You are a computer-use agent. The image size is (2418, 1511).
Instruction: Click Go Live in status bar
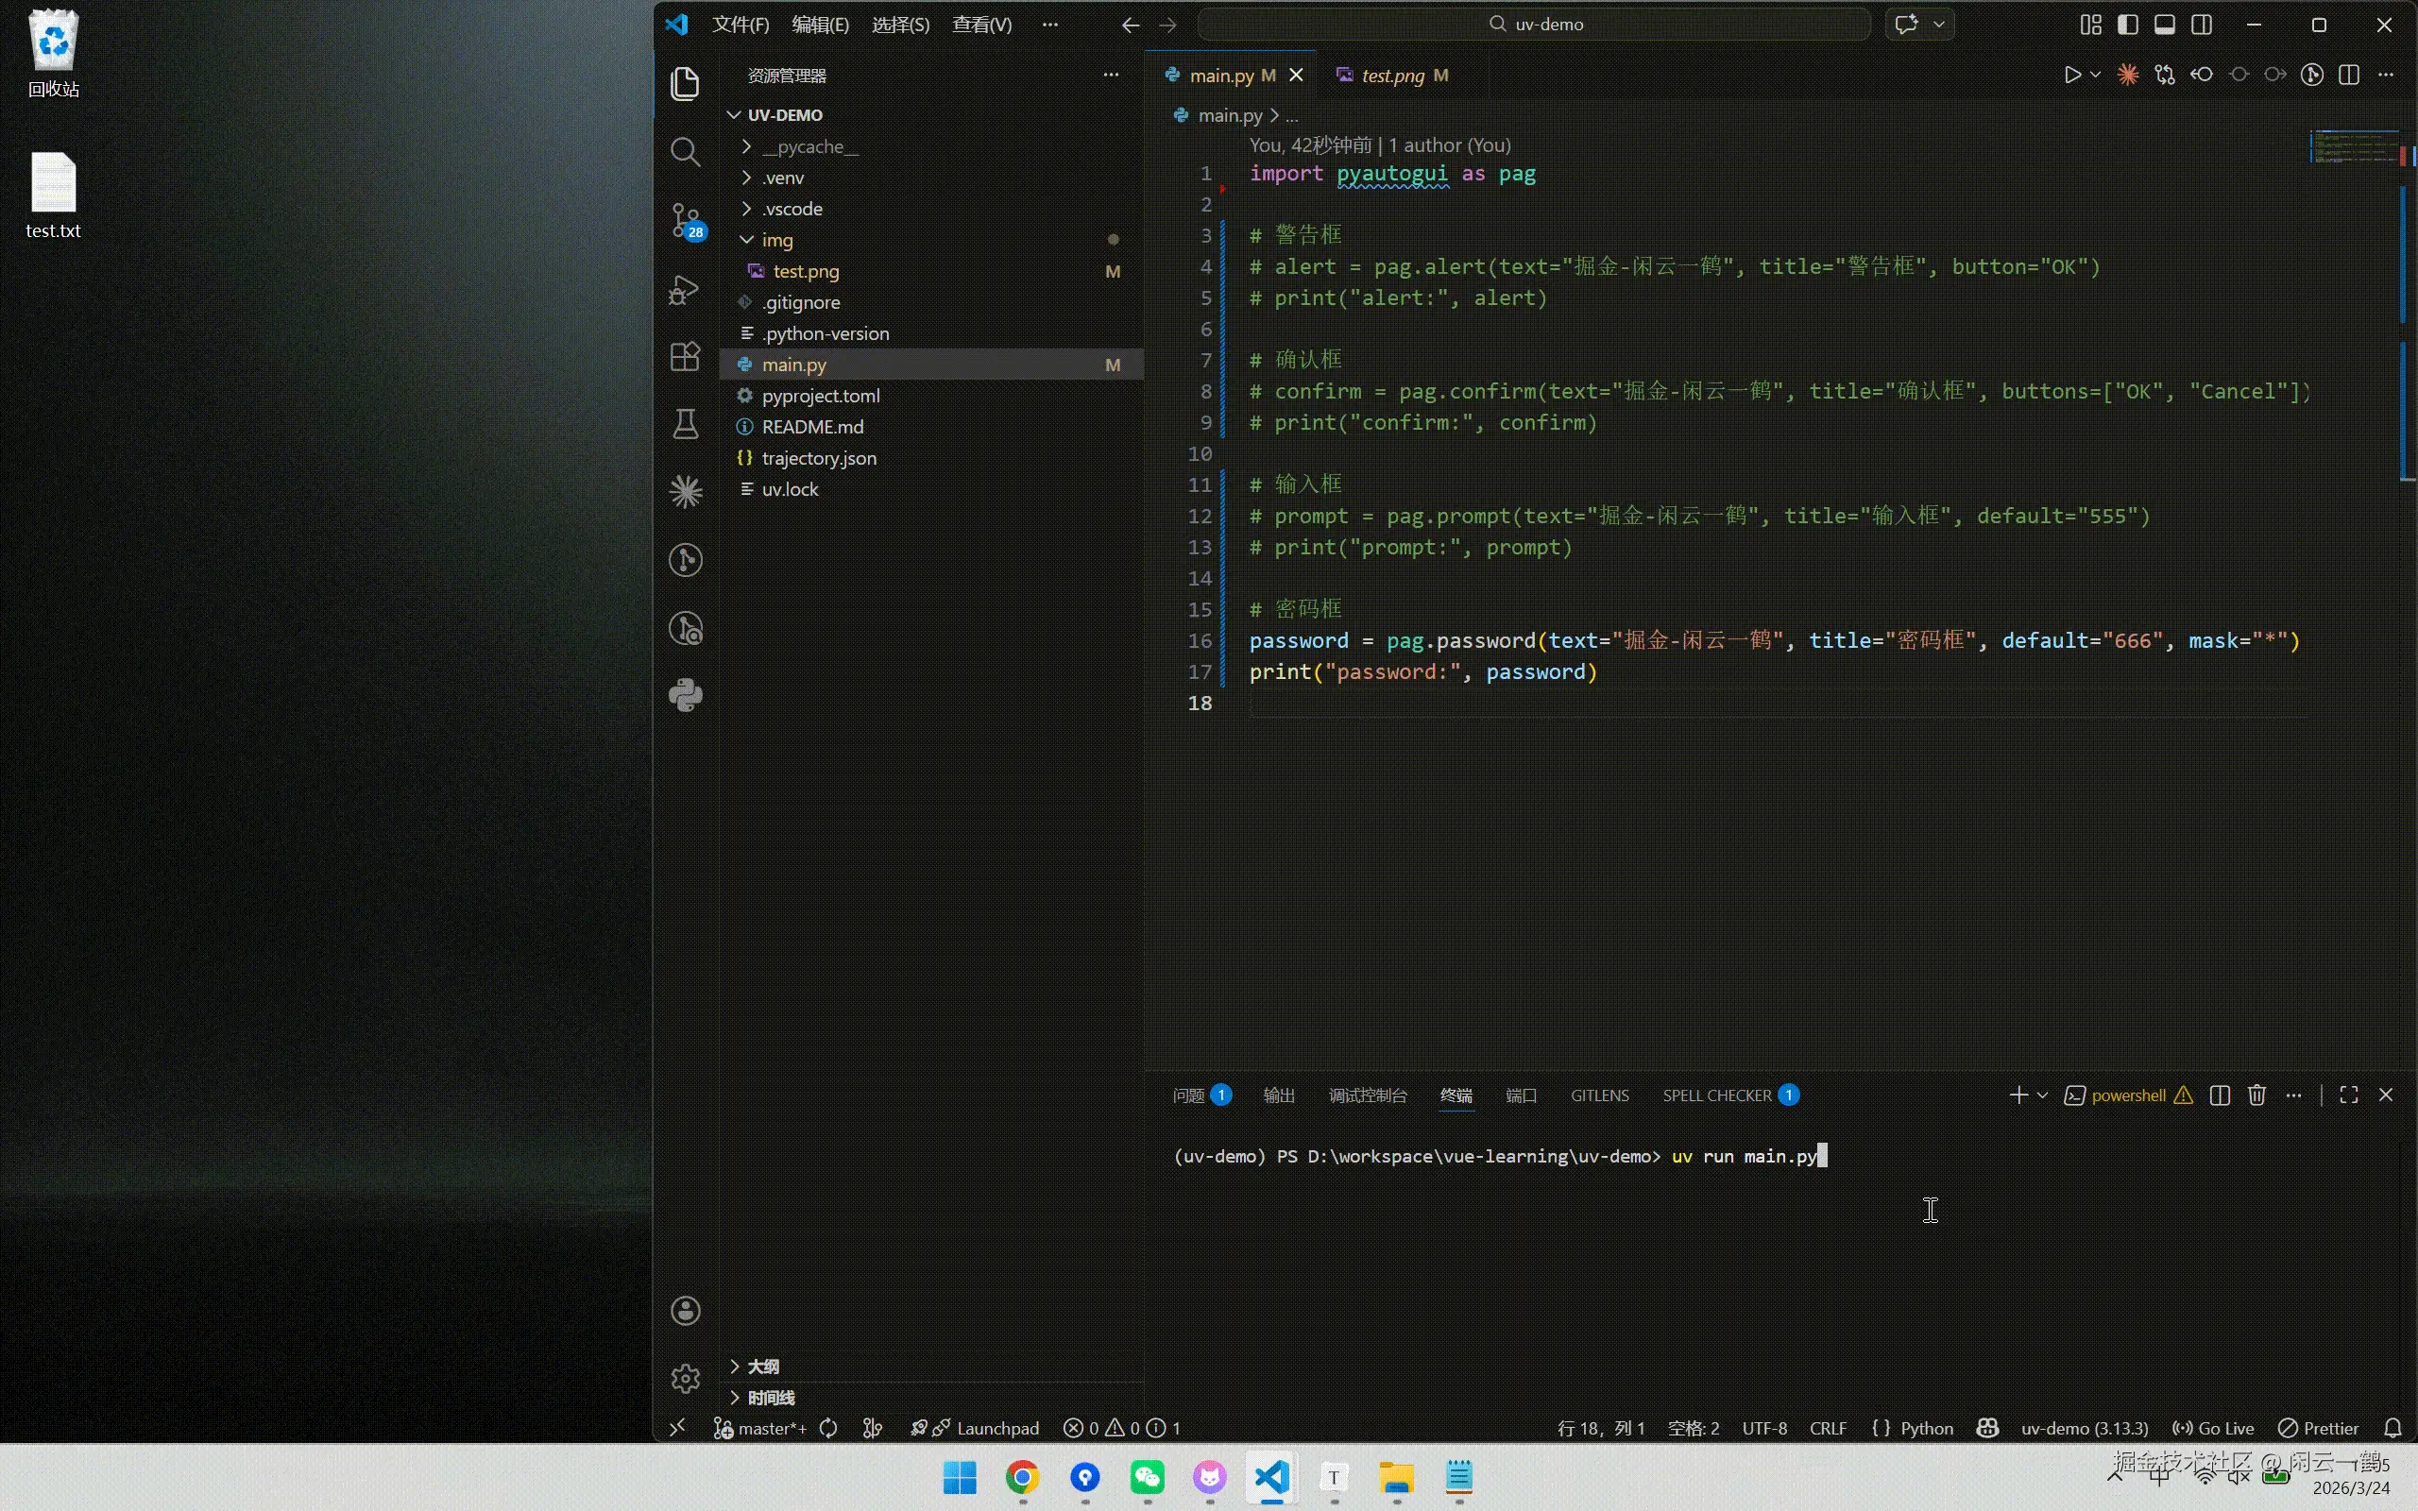(x=2214, y=1428)
